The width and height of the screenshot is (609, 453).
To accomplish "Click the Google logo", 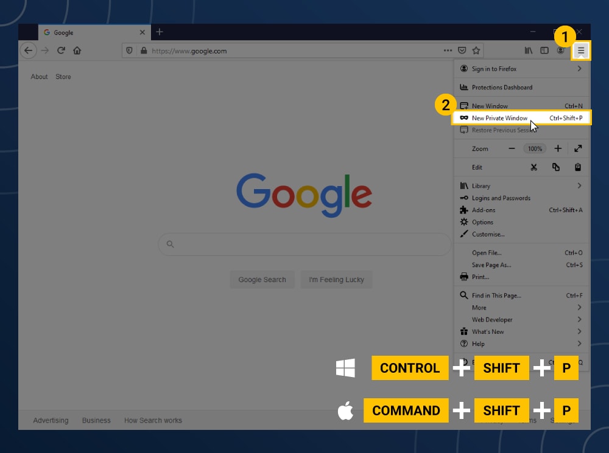I will click(304, 195).
